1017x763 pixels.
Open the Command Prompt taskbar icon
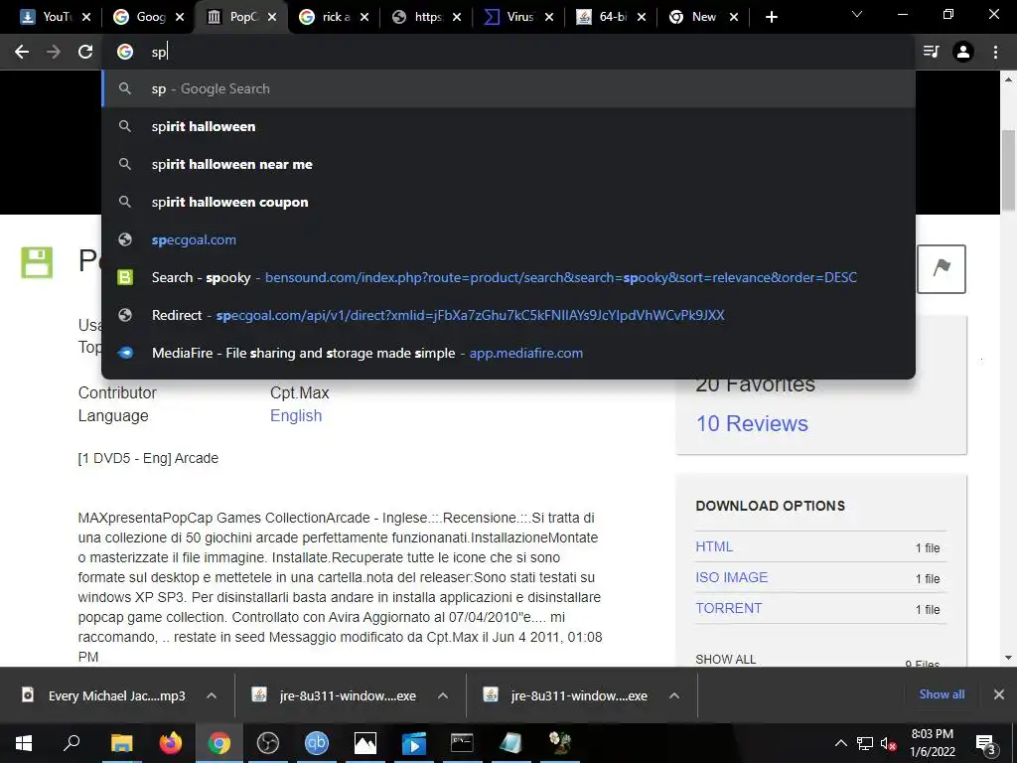462,743
